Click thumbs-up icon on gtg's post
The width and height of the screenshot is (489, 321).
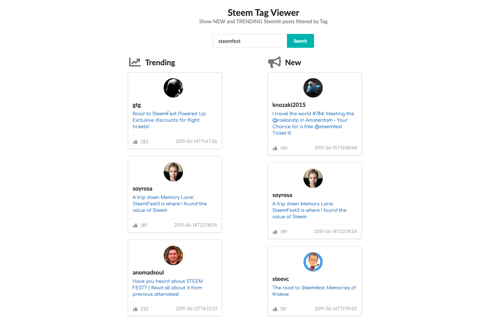click(x=135, y=142)
